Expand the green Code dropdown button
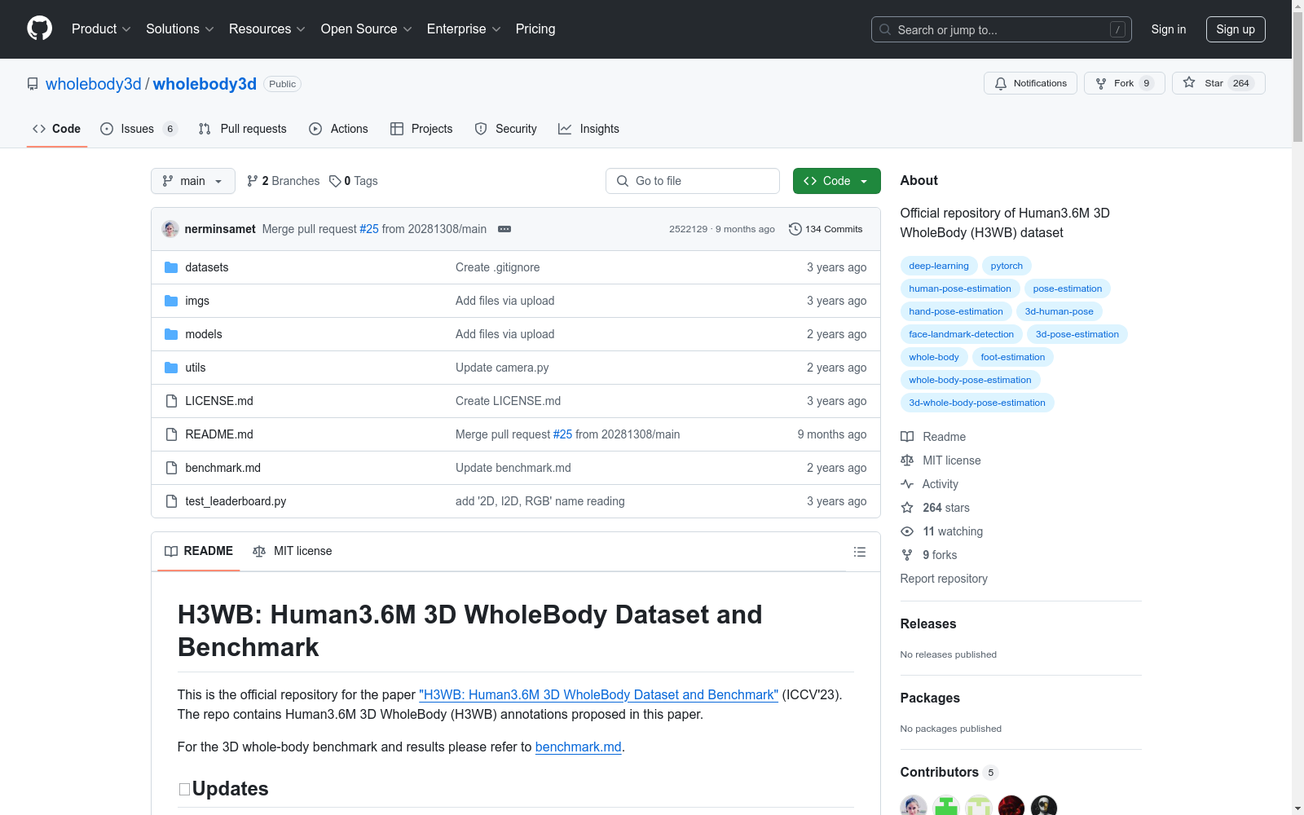The width and height of the screenshot is (1304, 815). (836, 181)
